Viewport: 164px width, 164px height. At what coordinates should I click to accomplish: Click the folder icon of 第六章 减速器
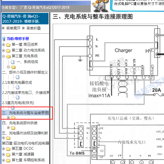tap(8, 155)
